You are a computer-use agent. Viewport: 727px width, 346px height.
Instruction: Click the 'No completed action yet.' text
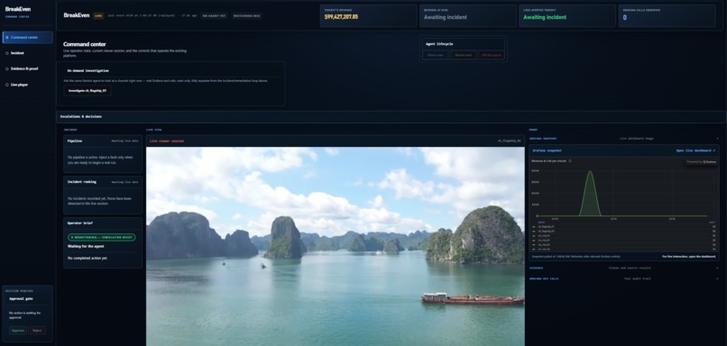tap(87, 258)
